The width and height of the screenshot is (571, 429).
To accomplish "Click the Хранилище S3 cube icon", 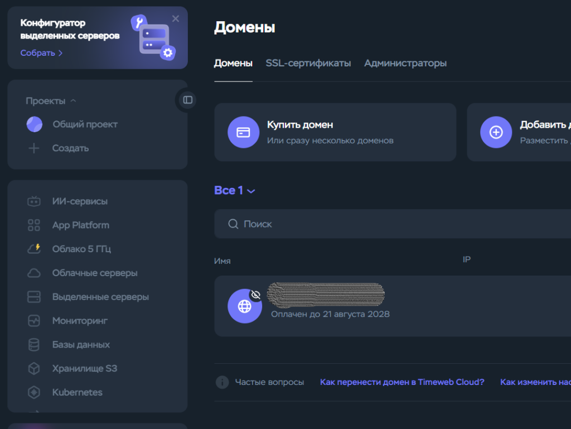I will [x=34, y=369].
